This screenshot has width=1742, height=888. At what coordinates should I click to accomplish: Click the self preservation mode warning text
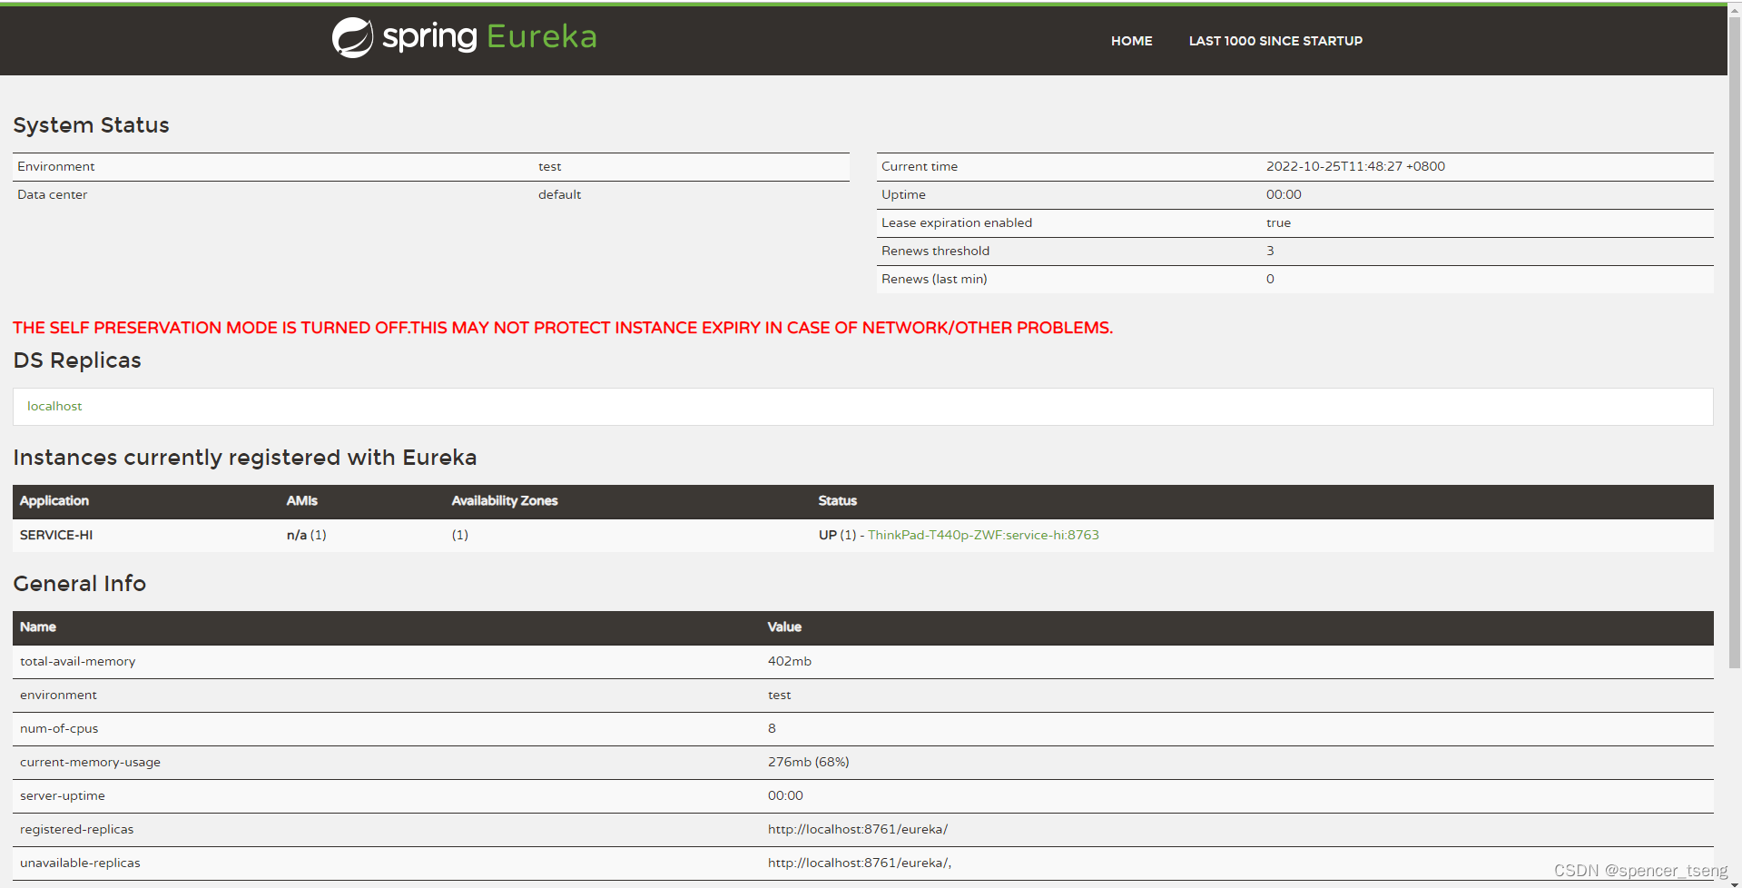tap(563, 328)
